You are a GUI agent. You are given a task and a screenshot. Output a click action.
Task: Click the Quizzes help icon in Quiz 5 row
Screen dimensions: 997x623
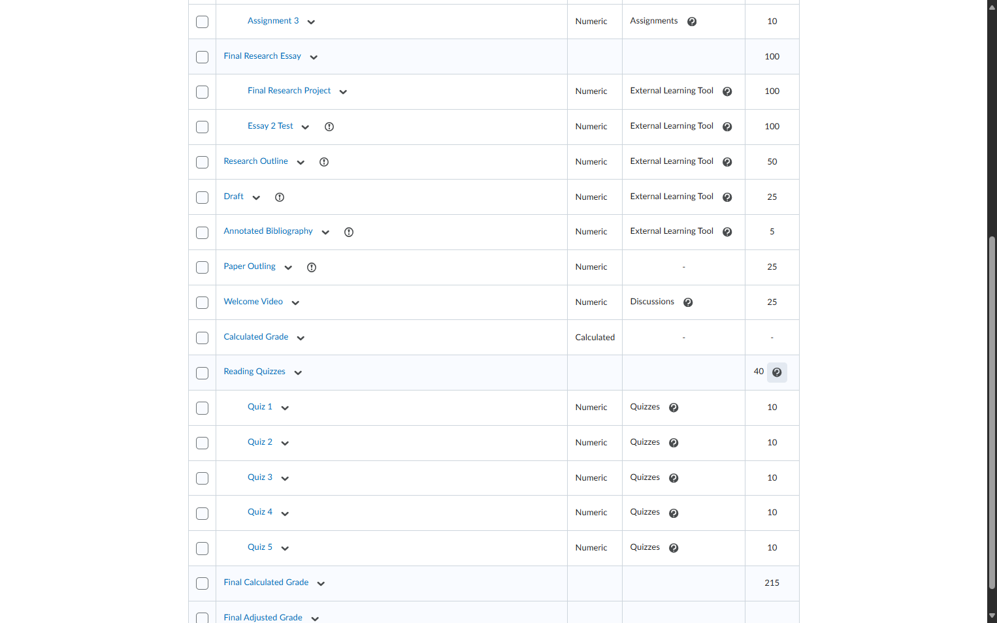pyautogui.click(x=674, y=548)
